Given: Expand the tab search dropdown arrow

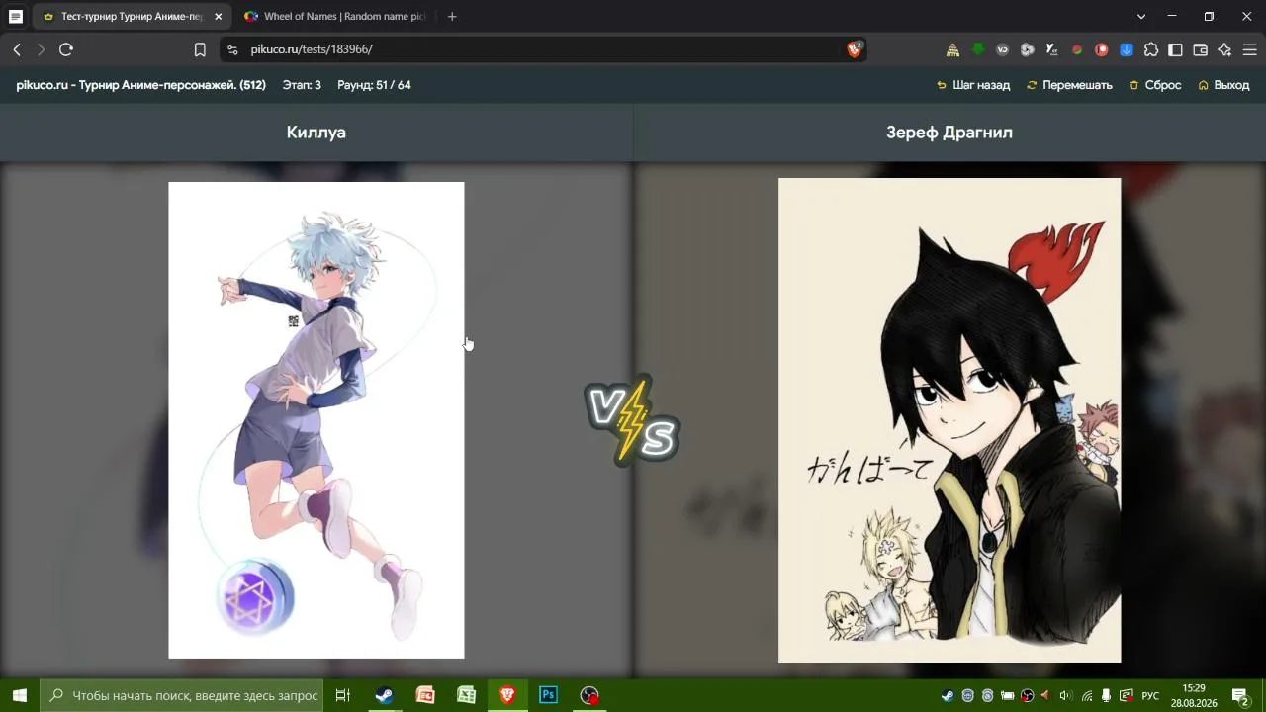Looking at the screenshot, I should click(1141, 17).
